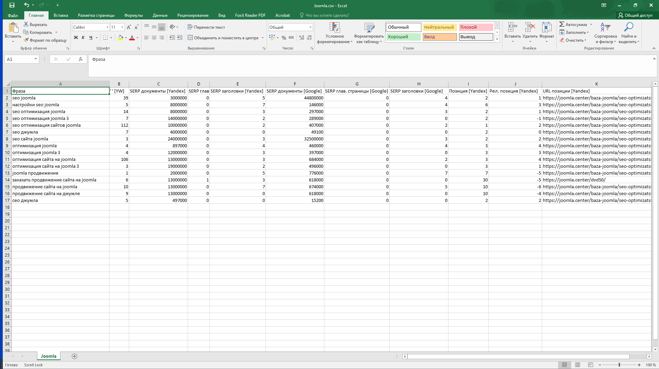Click the zoom slider in status bar
The height and width of the screenshot is (369, 659).
pos(619,365)
